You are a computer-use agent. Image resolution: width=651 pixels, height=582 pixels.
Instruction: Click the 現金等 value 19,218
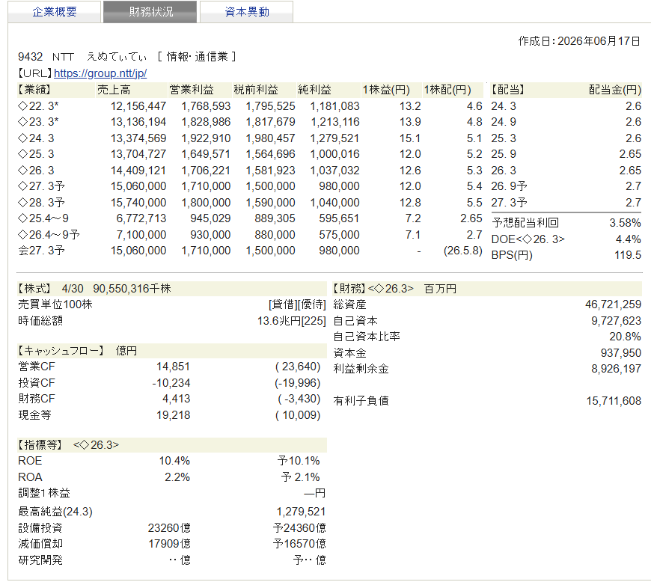173,415
